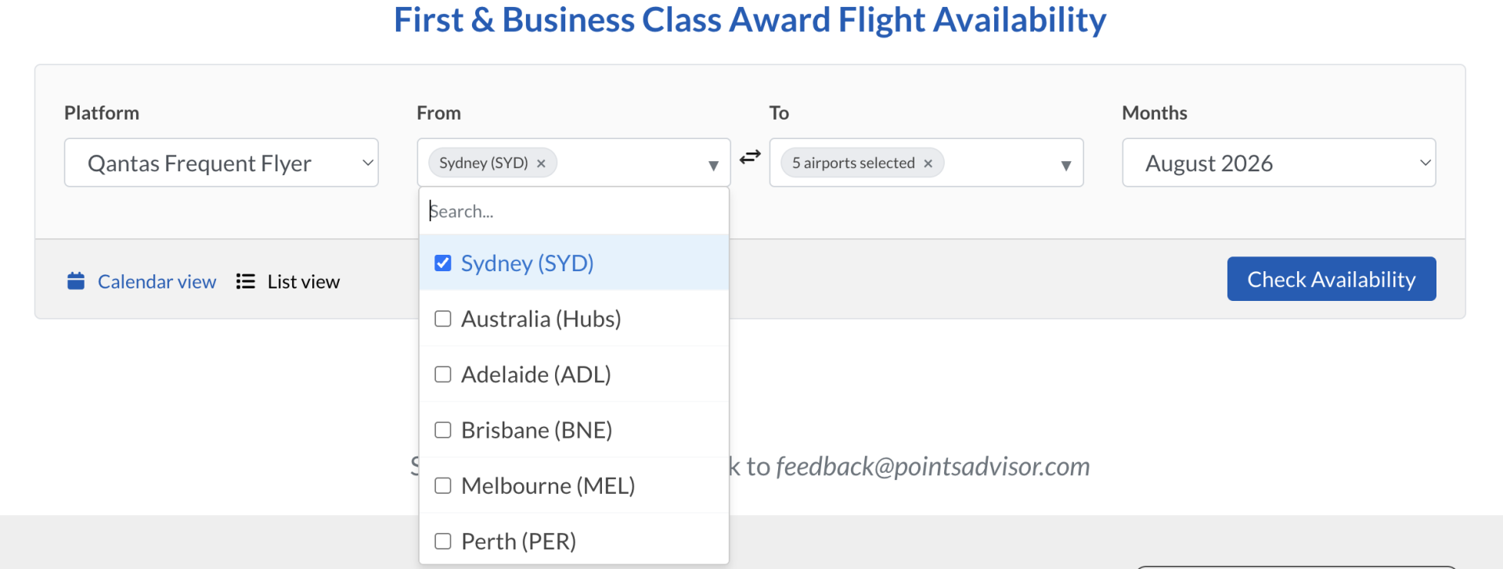Select the Melbourne (MEL) checkbox
This screenshot has width=1503, height=569.
pyautogui.click(x=443, y=485)
